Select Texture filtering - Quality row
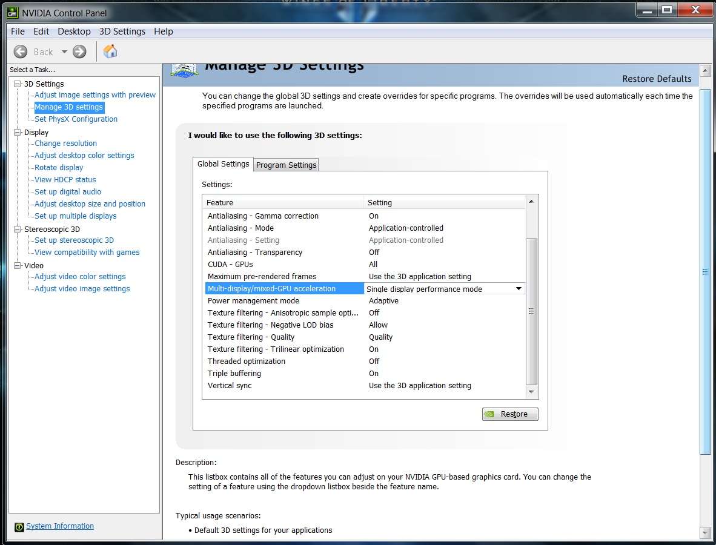 coord(365,337)
